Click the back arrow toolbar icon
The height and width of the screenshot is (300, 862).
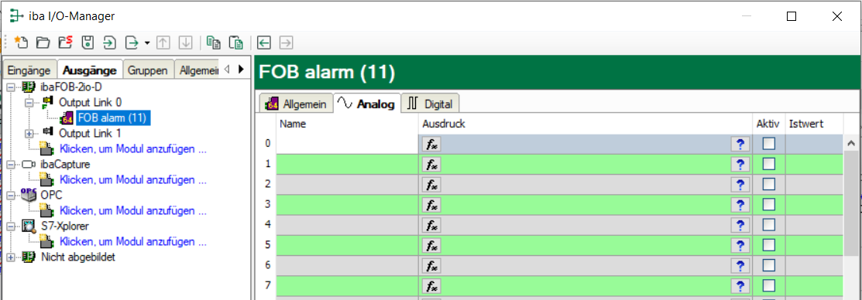click(x=264, y=43)
